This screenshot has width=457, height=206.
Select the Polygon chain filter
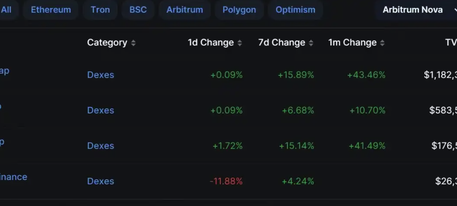click(x=239, y=10)
